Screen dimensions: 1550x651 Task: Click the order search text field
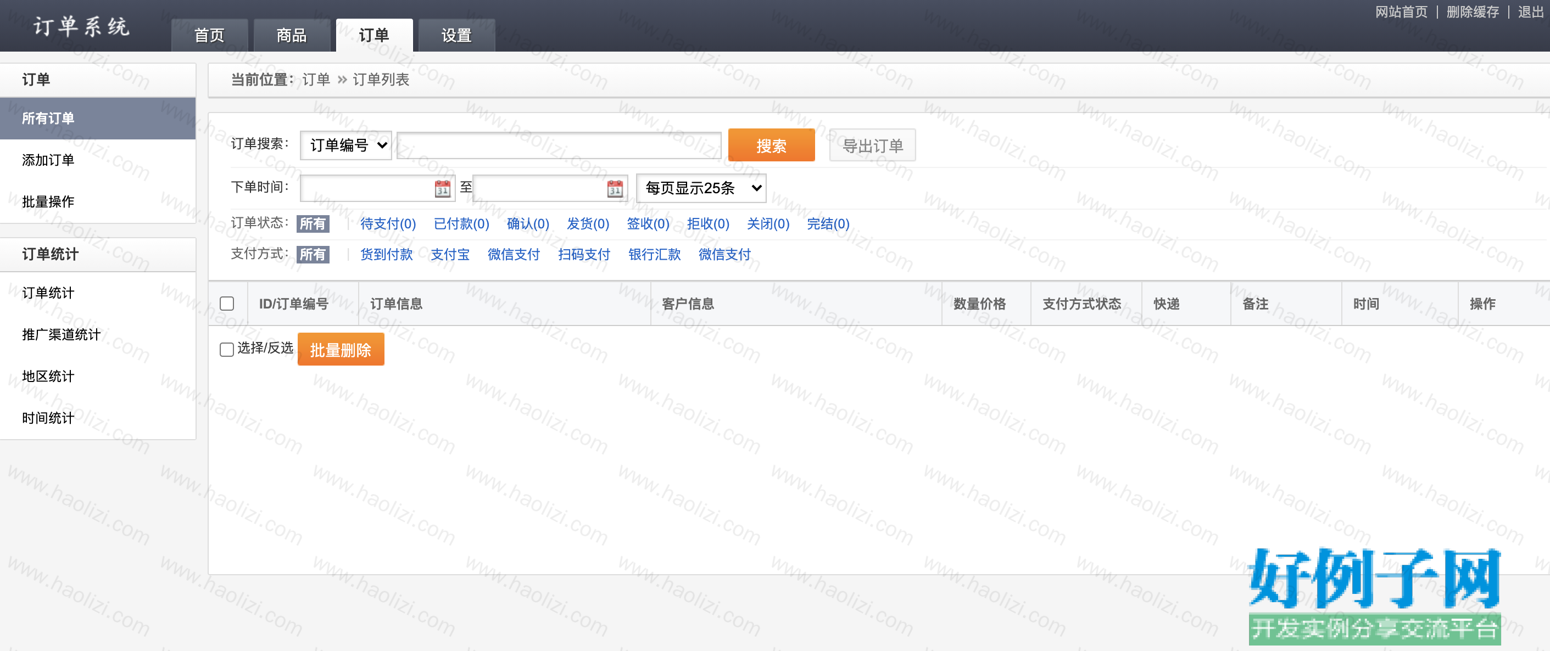coord(559,145)
